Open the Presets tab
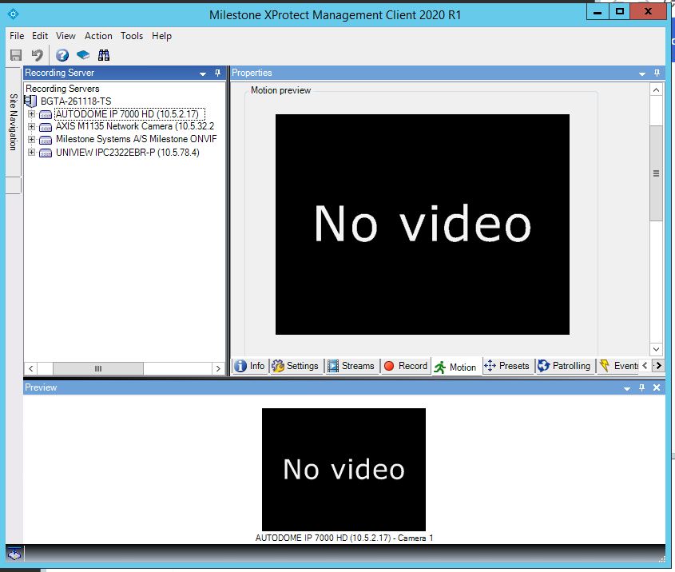 (x=506, y=366)
